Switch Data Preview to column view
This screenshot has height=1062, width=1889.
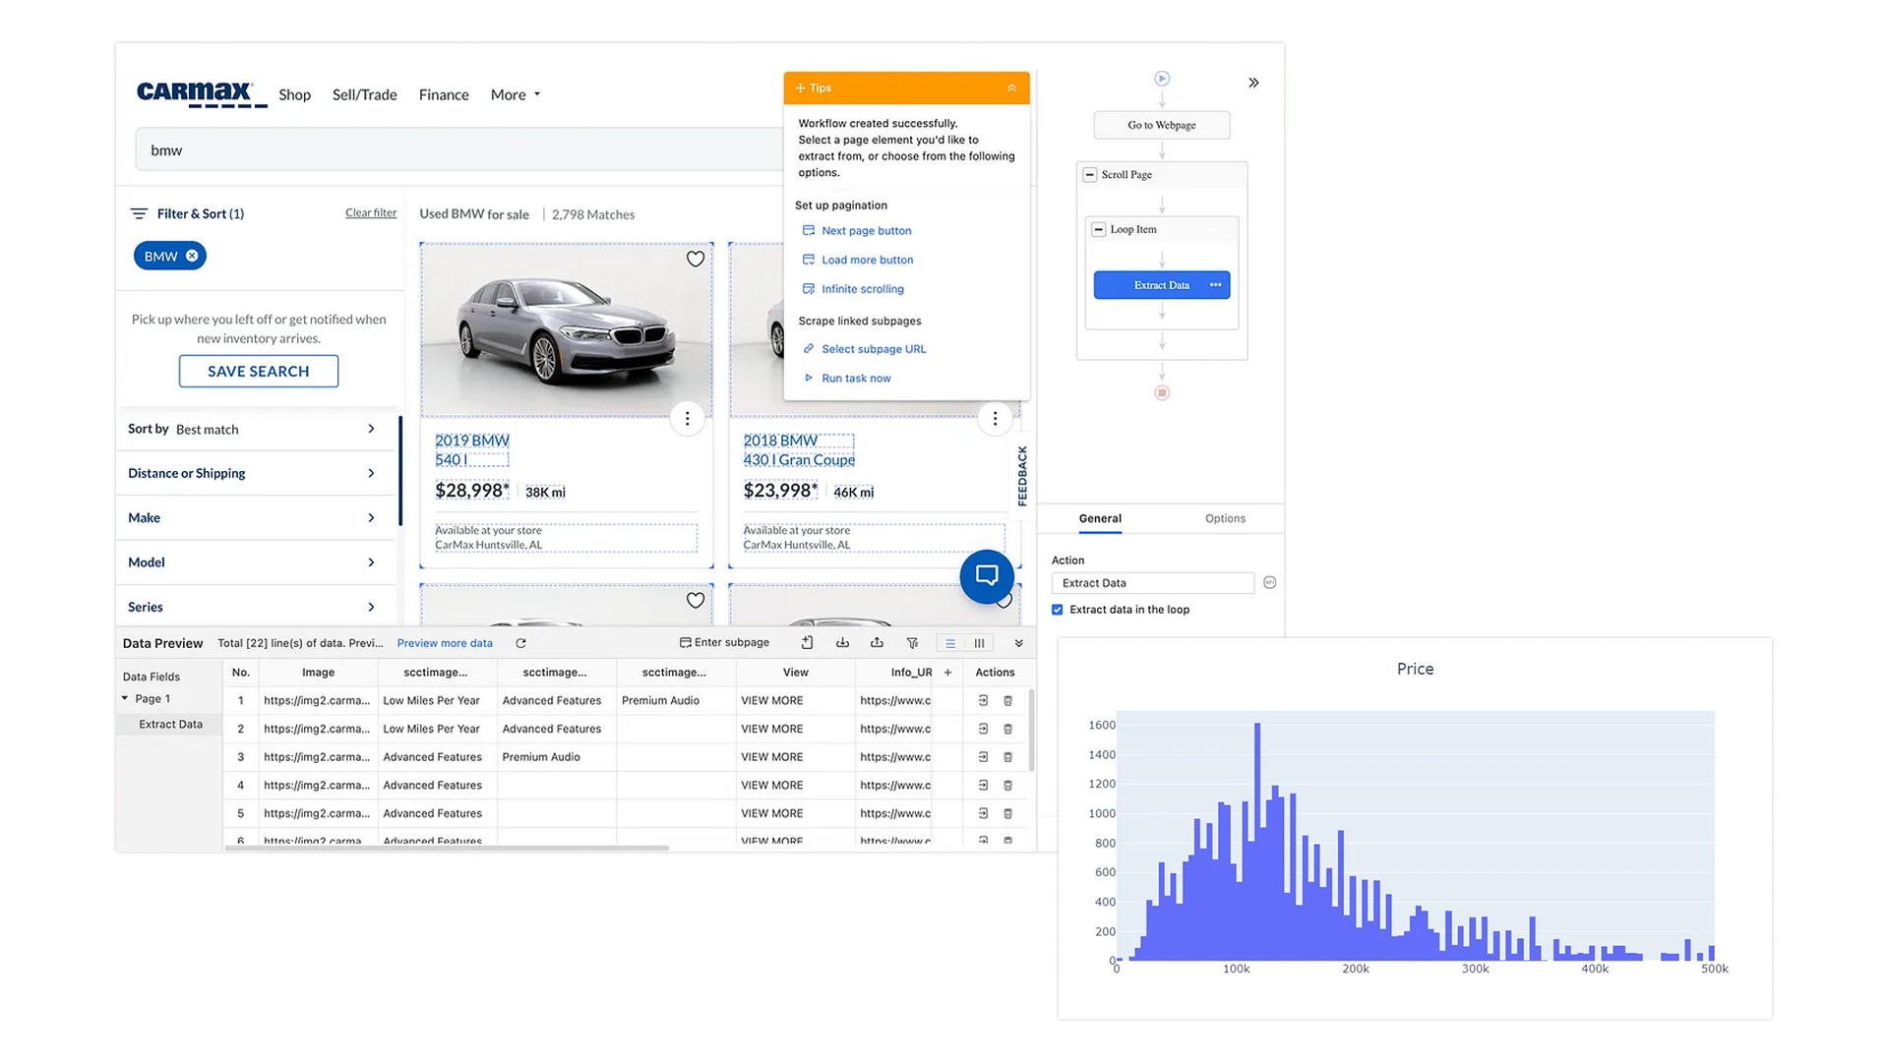[980, 643]
